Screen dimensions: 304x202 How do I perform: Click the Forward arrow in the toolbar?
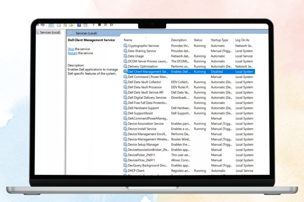43,25
